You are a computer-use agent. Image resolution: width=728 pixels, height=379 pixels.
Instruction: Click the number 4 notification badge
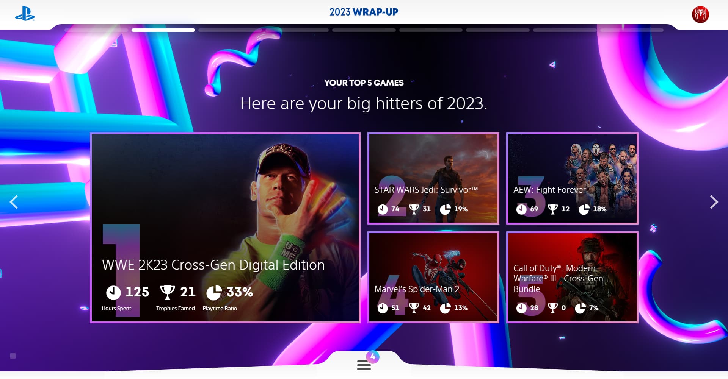(373, 356)
